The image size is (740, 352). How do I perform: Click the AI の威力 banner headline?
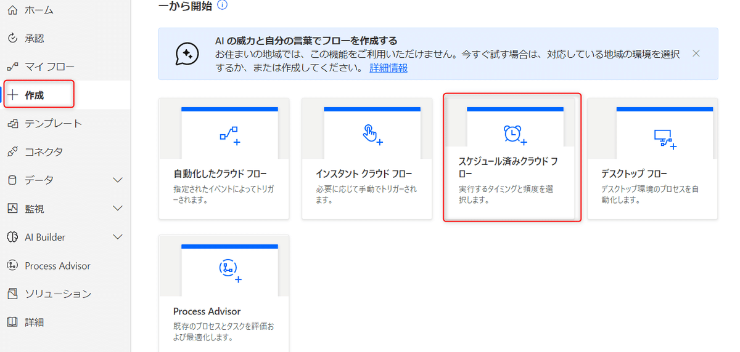pyautogui.click(x=305, y=41)
